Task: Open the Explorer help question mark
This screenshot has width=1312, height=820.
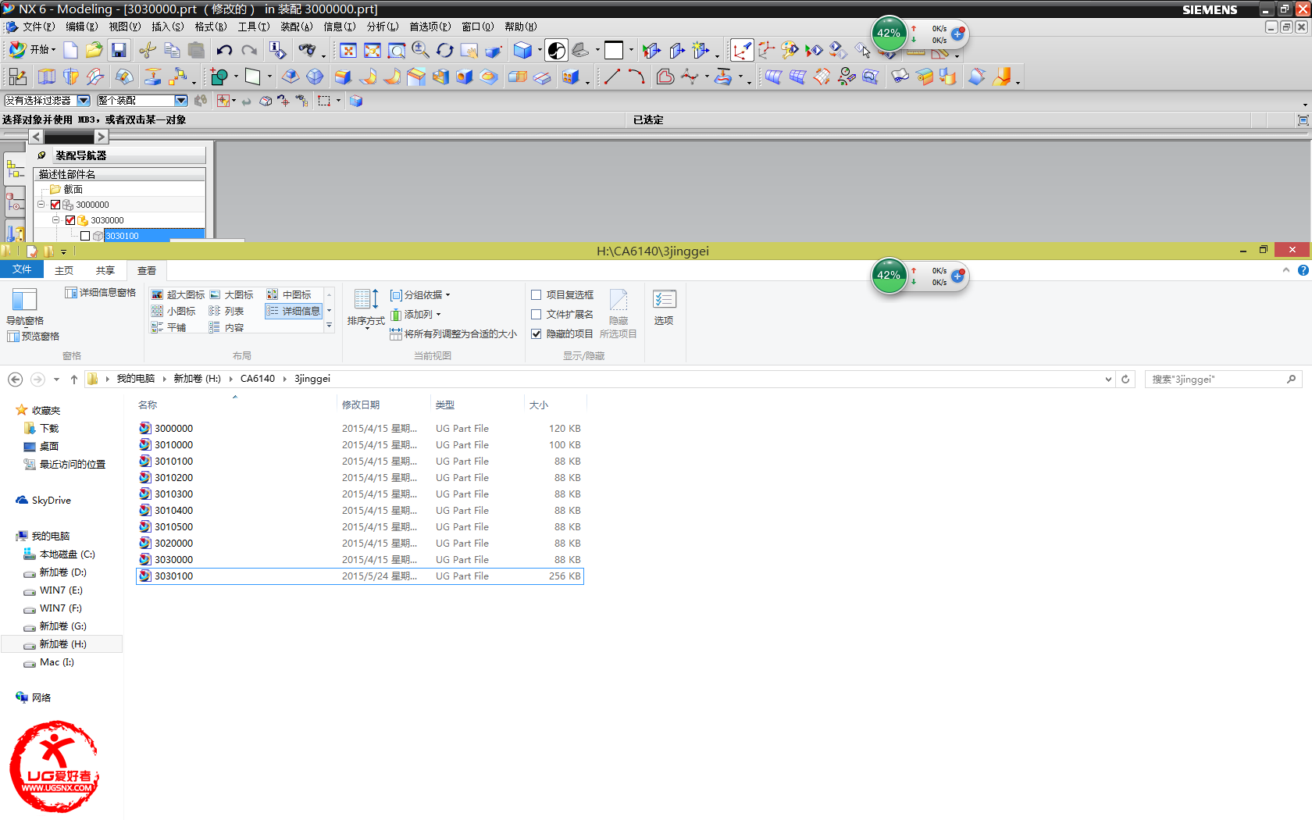Action: (1303, 270)
